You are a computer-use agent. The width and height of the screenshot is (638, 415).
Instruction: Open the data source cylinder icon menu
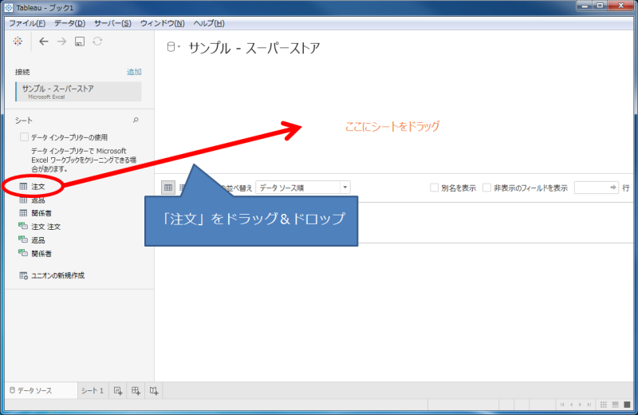tap(172, 47)
